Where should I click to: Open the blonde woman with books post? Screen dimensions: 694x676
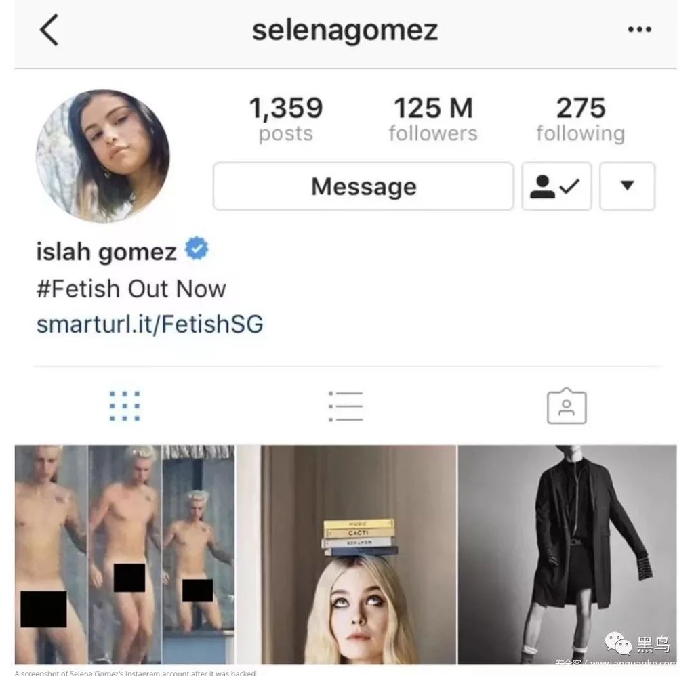(x=346, y=555)
